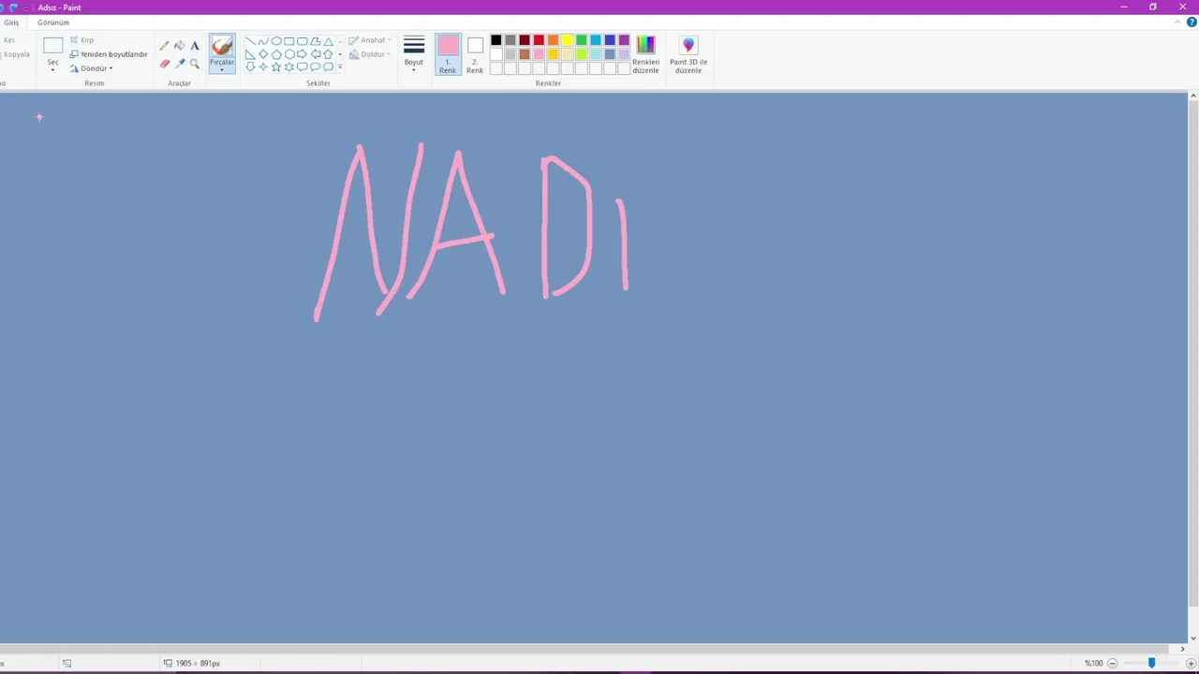Choose the yellow color swatch
The image size is (1199, 674).
click(568, 40)
